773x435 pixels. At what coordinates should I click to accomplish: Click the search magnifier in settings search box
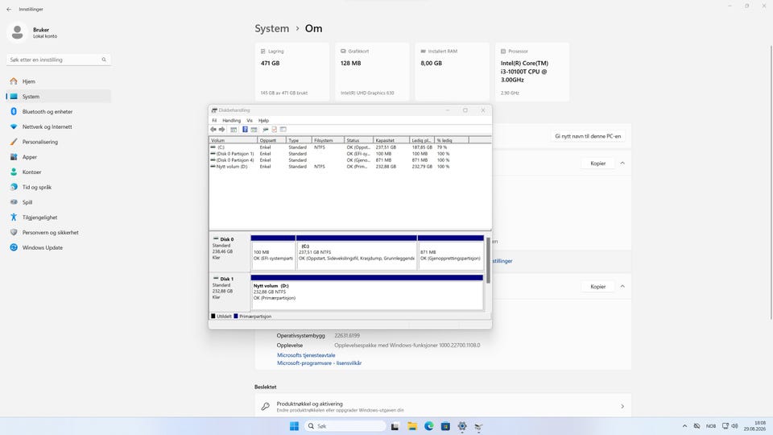point(104,60)
